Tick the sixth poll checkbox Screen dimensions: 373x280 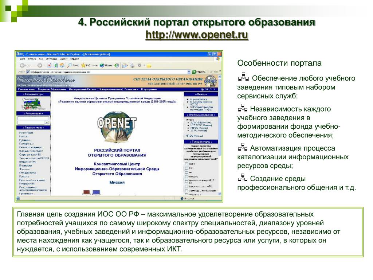[x=186, y=186]
